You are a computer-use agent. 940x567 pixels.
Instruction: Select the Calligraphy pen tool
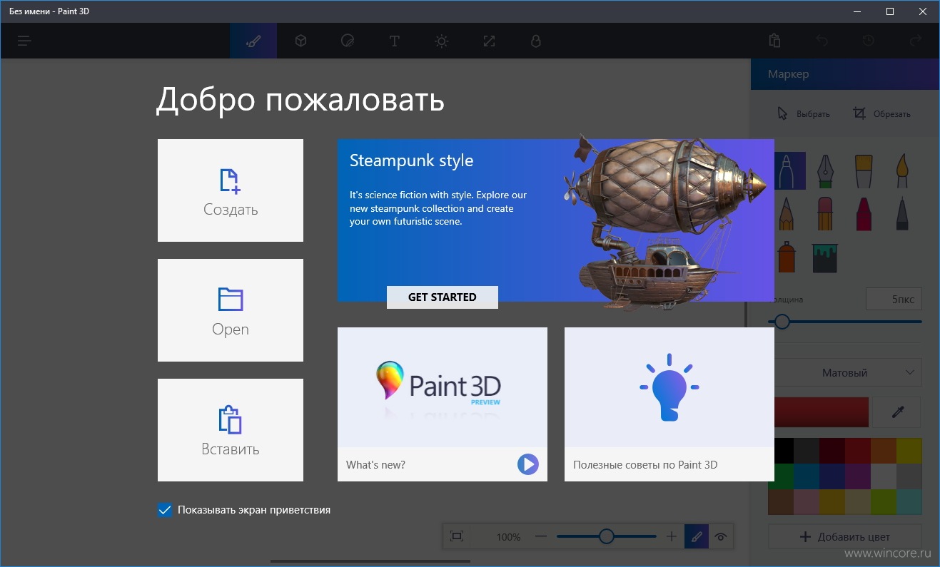coord(826,171)
